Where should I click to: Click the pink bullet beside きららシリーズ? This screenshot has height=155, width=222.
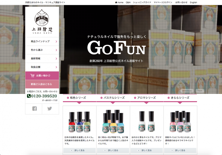point(168,98)
